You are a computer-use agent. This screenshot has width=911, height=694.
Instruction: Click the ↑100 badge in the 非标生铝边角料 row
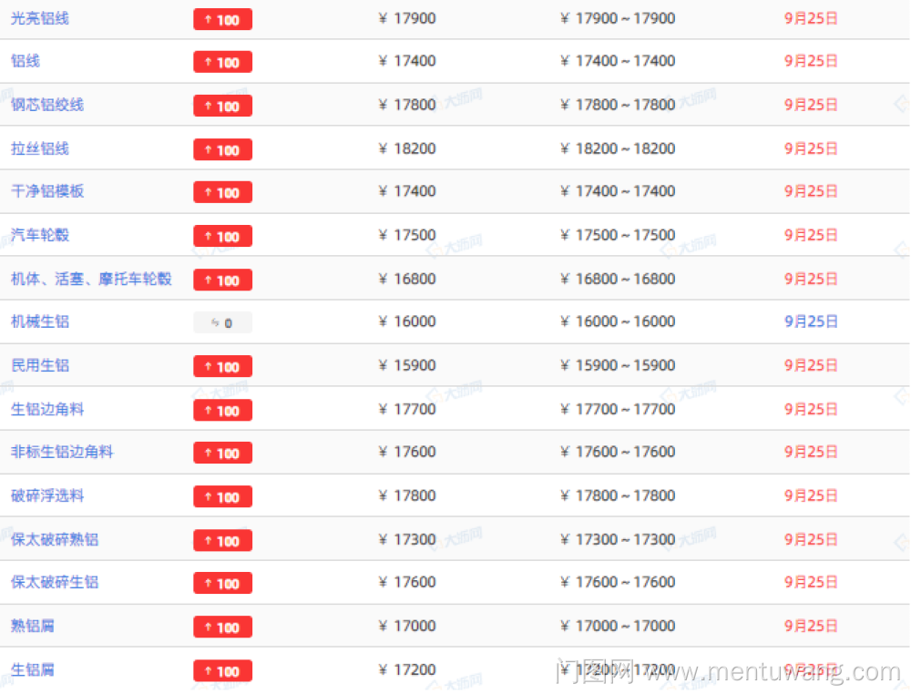point(222,453)
